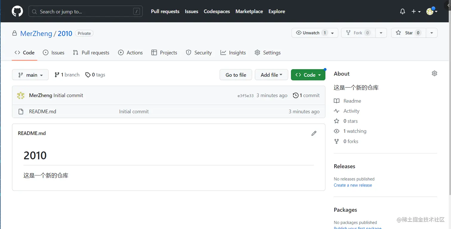Click the README.md file icon
The height and width of the screenshot is (229, 451).
click(21, 112)
